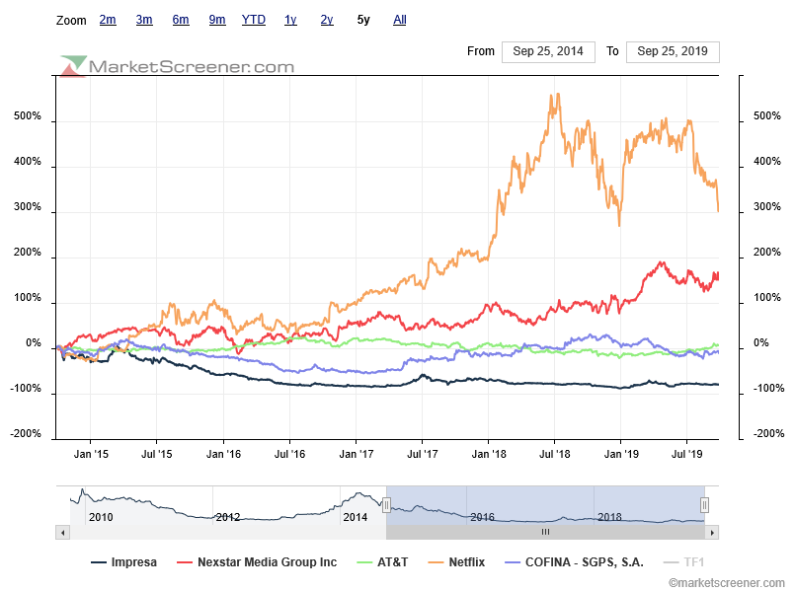This screenshot has height=592, width=795.
Task: Set zoom range to 3m
Action: (x=144, y=20)
